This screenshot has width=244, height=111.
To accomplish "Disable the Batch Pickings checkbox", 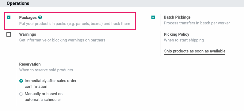I will (153, 17).
